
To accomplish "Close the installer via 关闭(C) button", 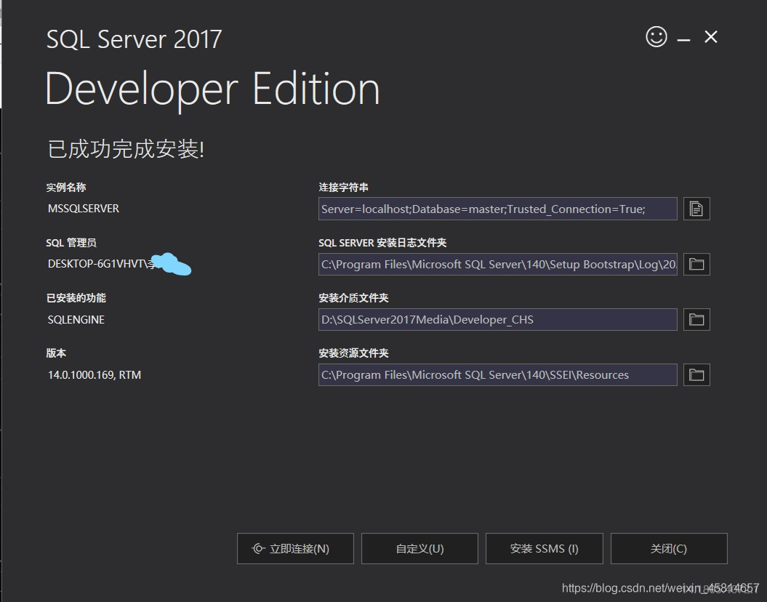I will [x=668, y=548].
